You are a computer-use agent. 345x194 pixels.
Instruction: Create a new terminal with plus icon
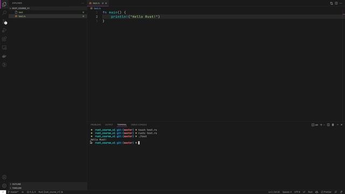coord(321,124)
